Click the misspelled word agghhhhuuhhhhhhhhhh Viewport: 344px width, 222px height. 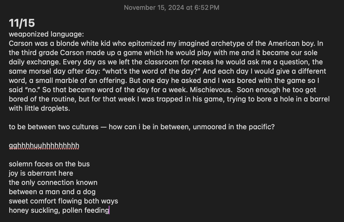click(x=44, y=145)
